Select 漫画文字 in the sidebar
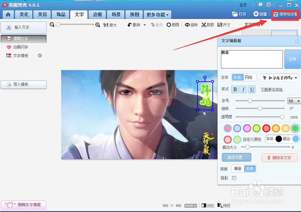The width and height of the screenshot is (301, 212). [24, 39]
